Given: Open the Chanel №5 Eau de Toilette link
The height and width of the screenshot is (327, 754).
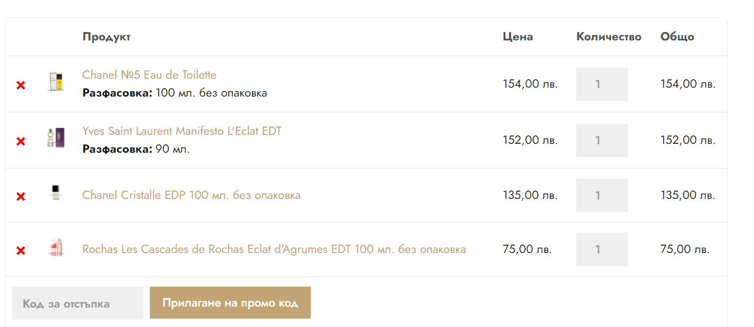Looking at the screenshot, I should [149, 75].
